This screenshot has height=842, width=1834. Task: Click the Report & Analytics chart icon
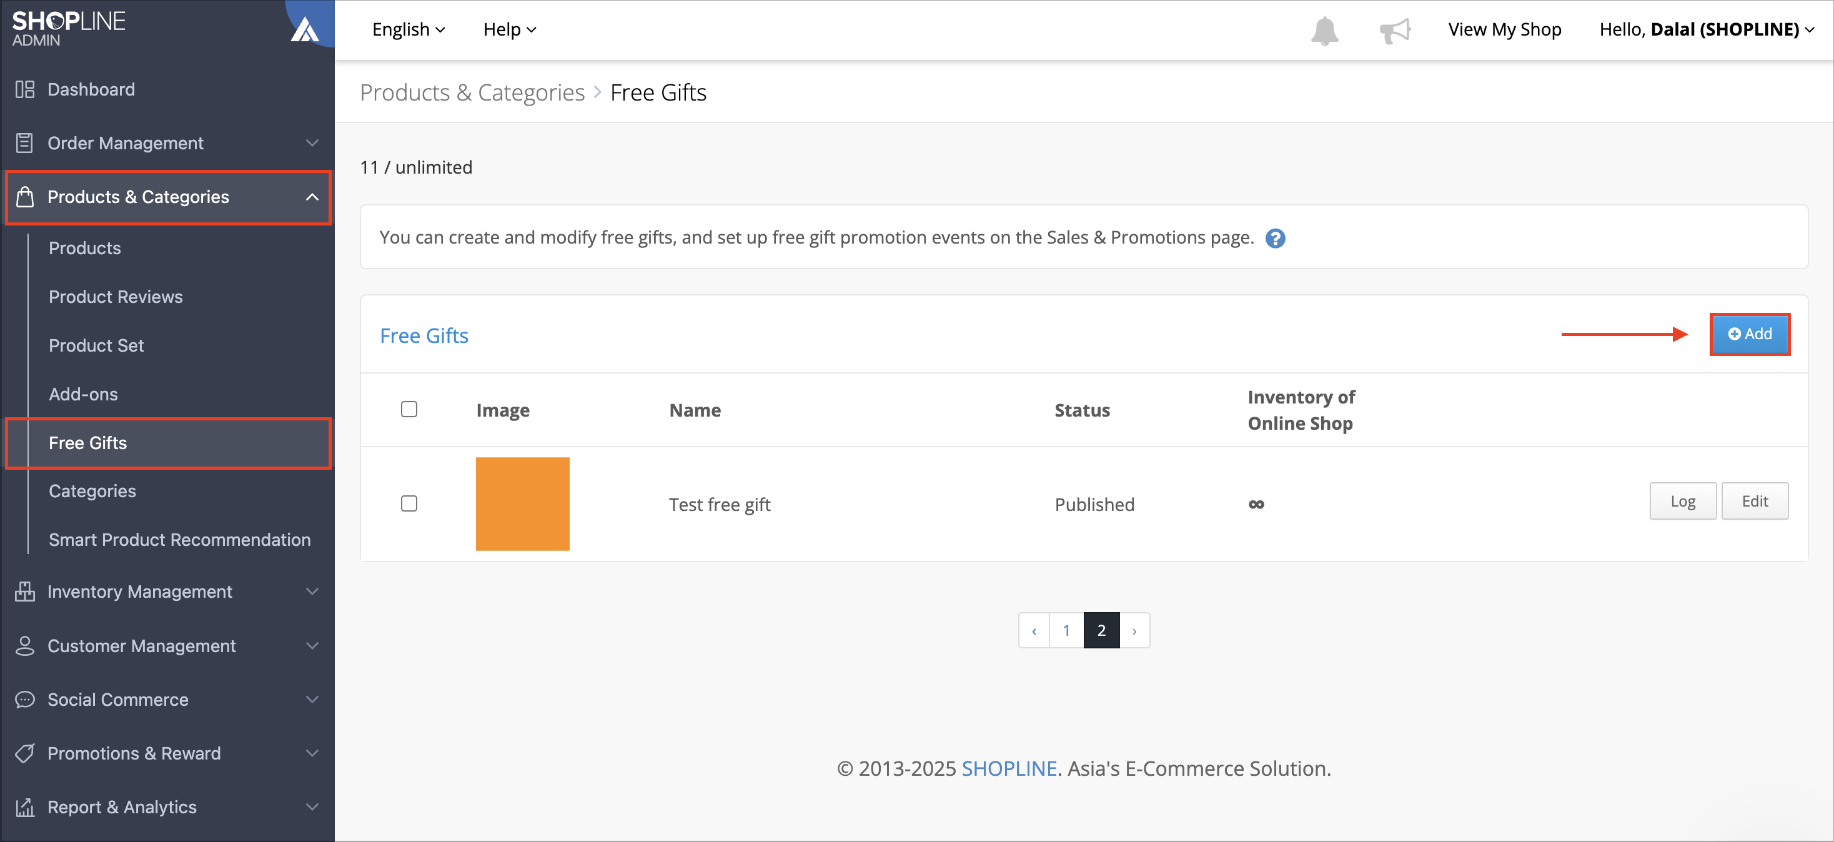pyautogui.click(x=25, y=807)
